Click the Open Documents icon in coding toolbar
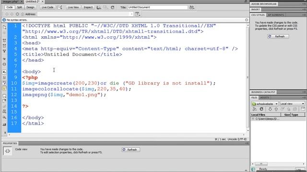Image resolution: width=307 pixels, height=172 pixels. click(4, 27)
